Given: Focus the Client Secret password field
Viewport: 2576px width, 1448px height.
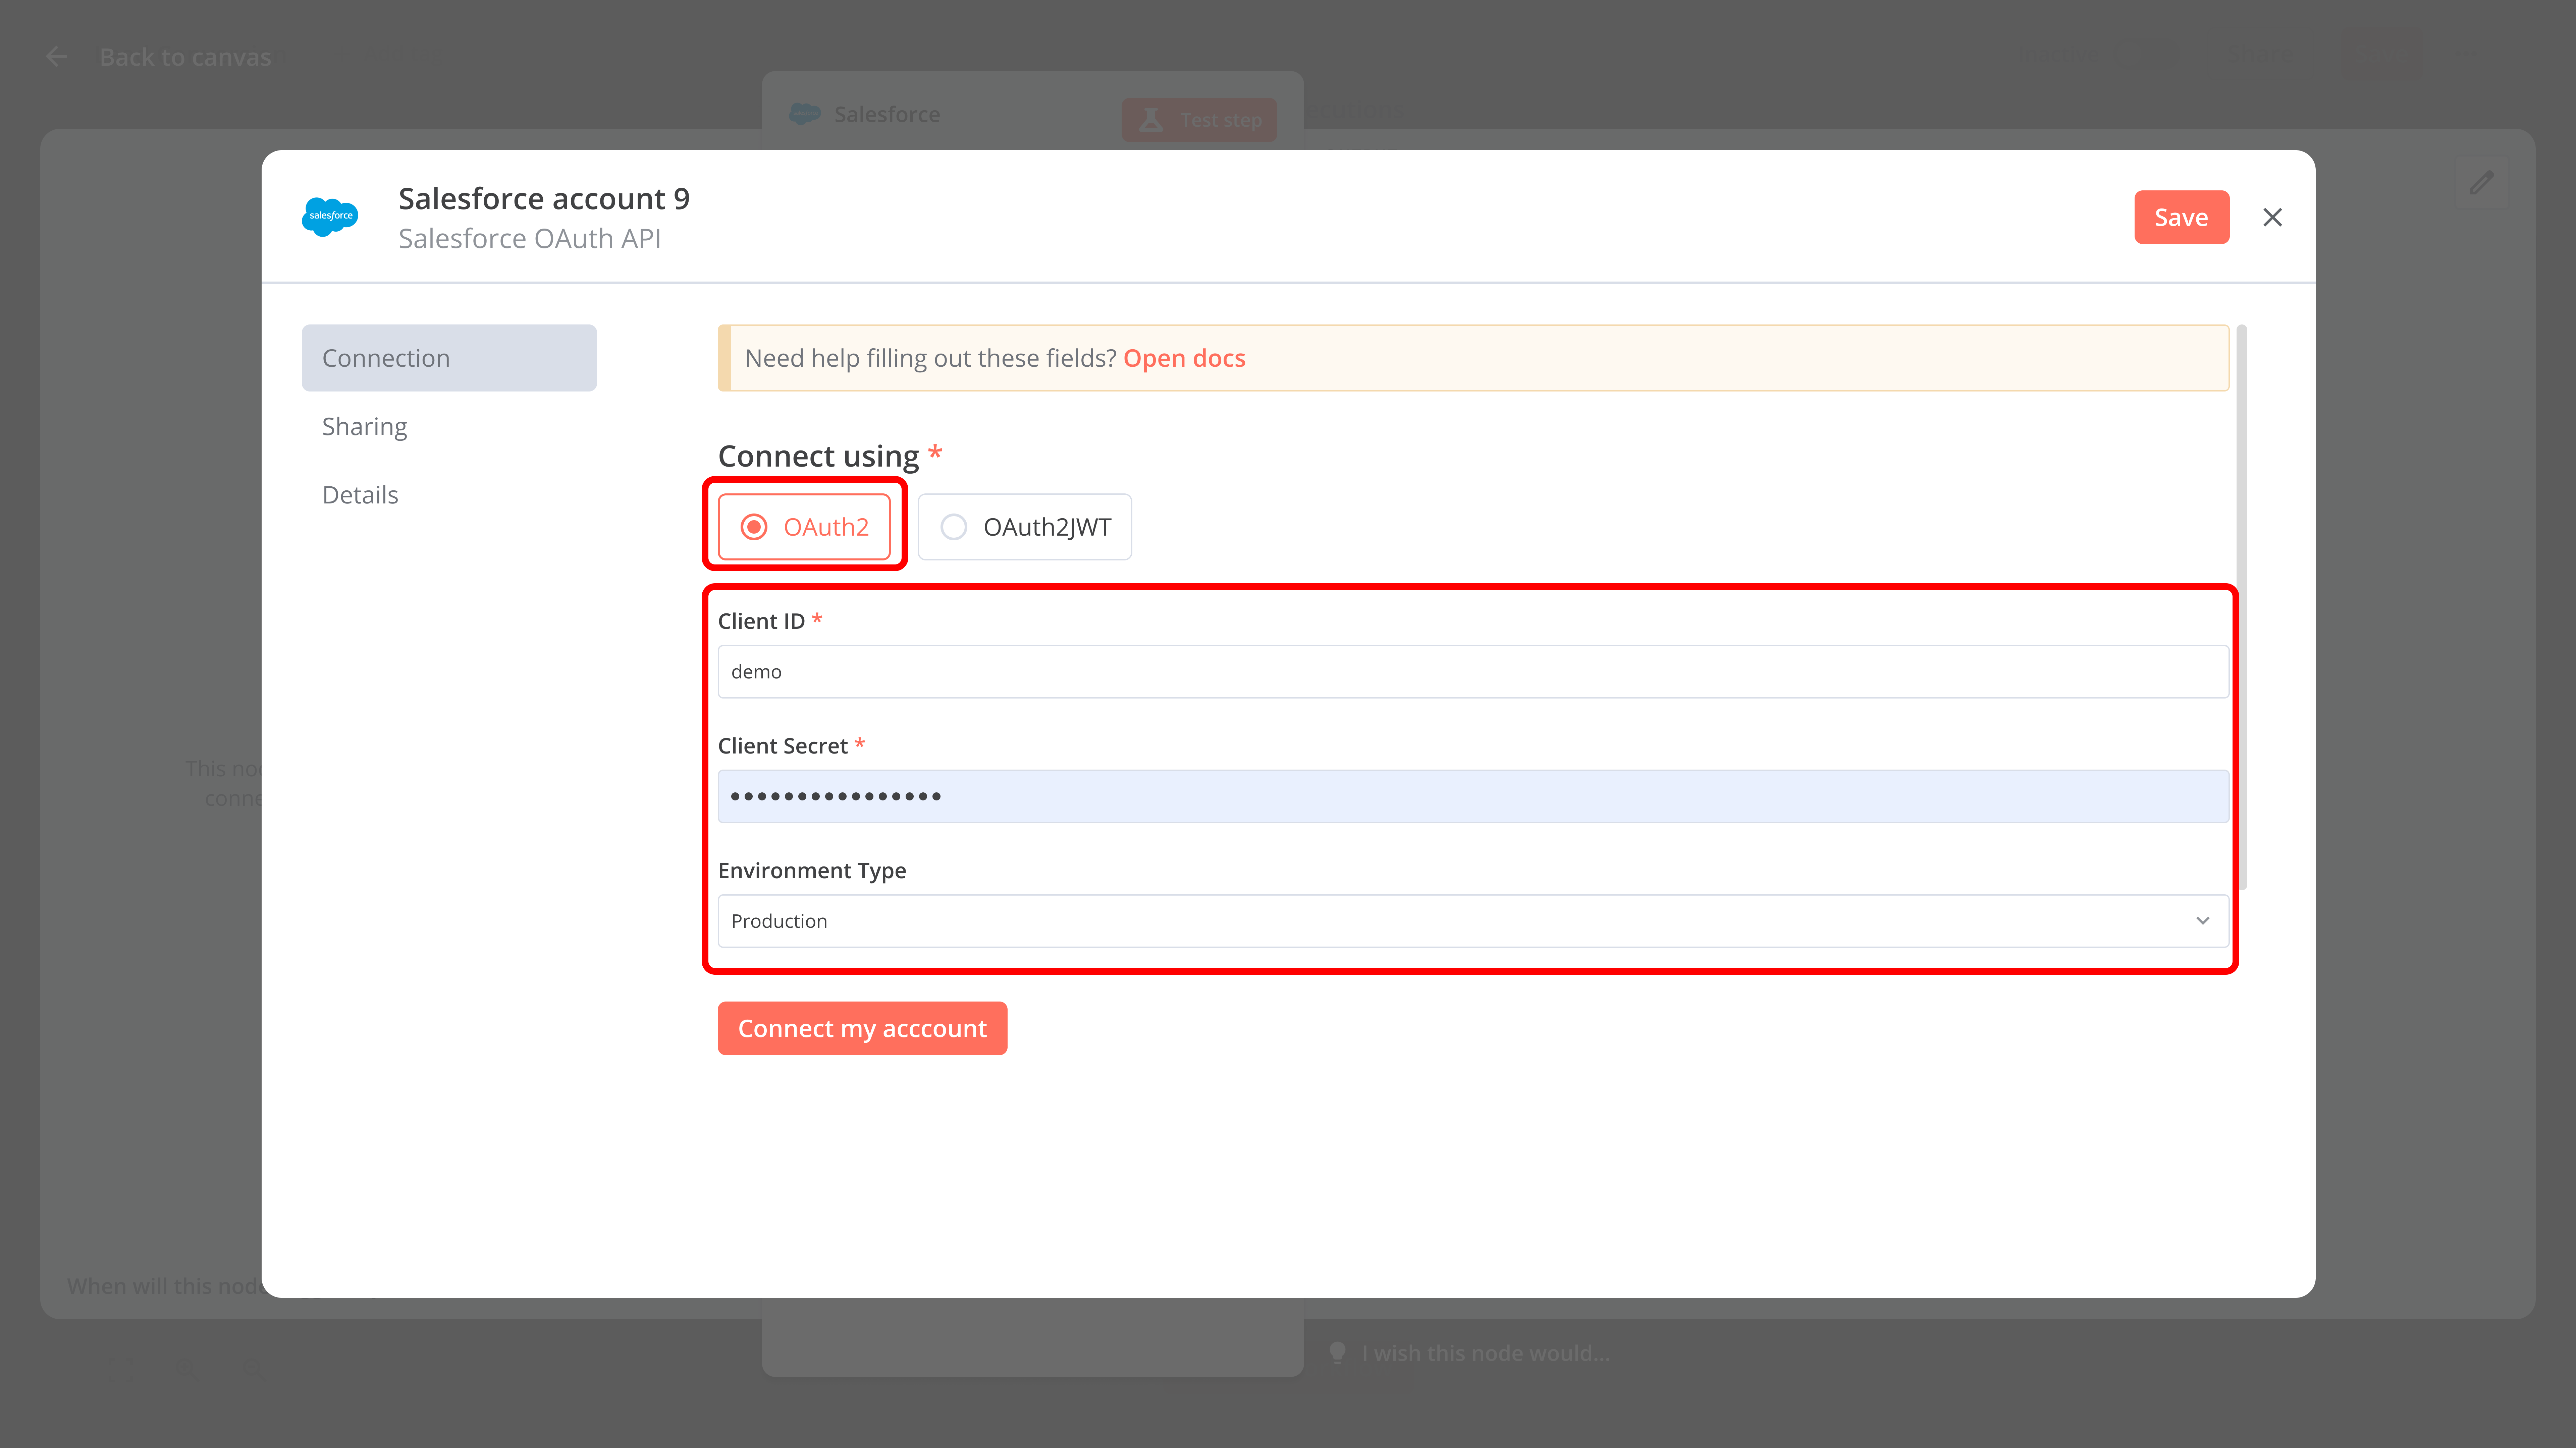Looking at the screenshot, I should pos(1473,796).
